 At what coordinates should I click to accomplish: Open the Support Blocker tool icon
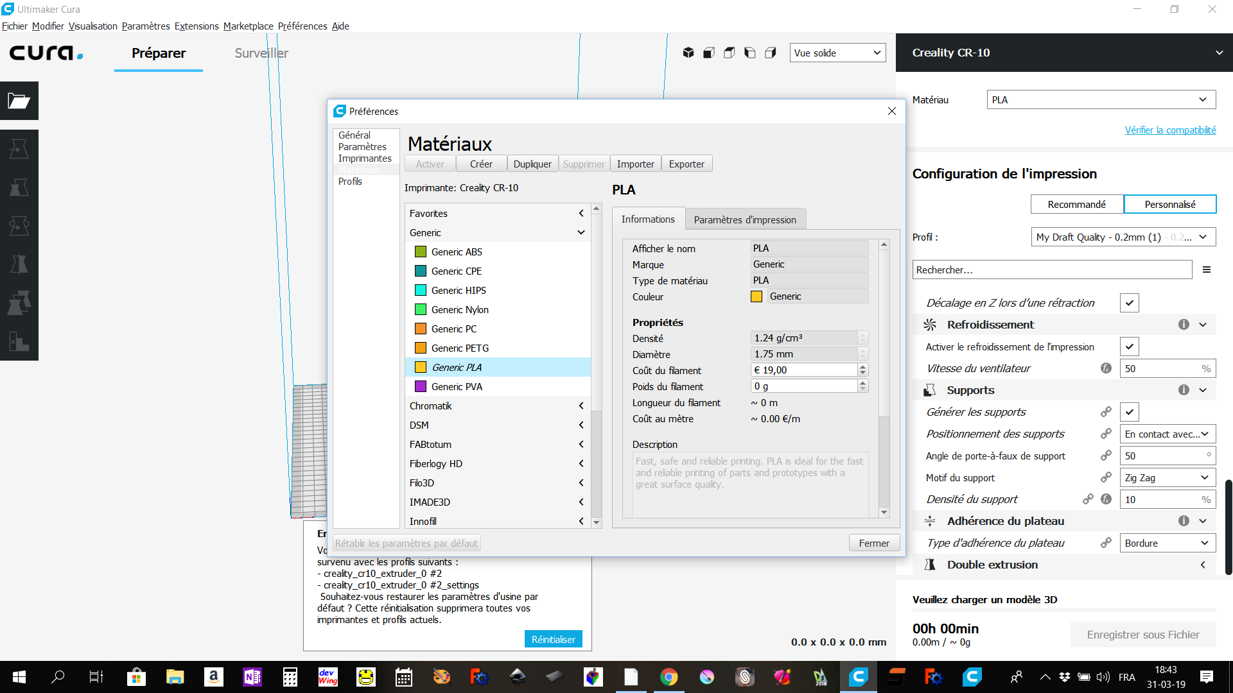[19, 341]
